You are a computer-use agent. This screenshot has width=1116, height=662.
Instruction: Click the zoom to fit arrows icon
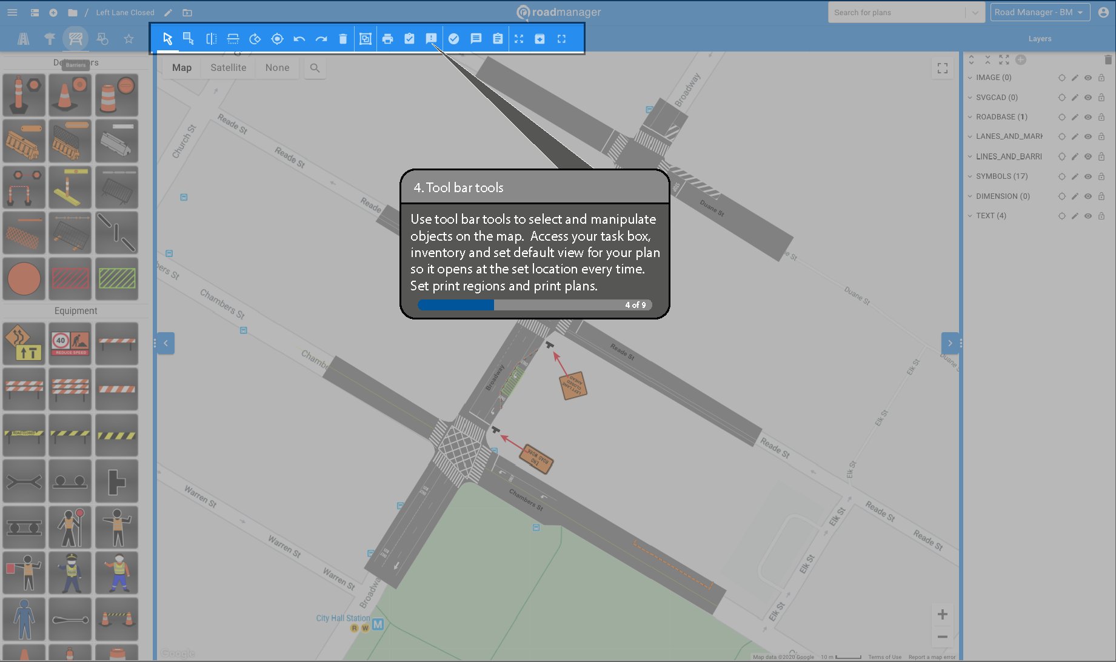pyautogui.click(x=519, y=39)
